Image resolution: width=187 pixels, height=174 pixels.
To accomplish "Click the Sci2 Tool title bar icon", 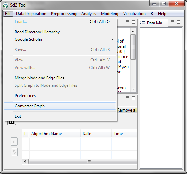I will click(5, 5).
